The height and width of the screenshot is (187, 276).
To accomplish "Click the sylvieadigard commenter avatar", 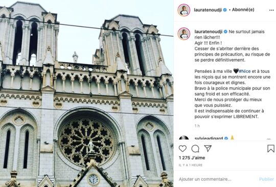I will coord(184,138).
